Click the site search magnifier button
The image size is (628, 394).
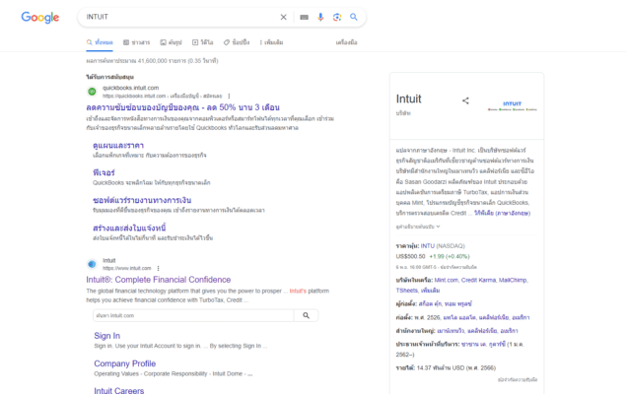[306, 315]
